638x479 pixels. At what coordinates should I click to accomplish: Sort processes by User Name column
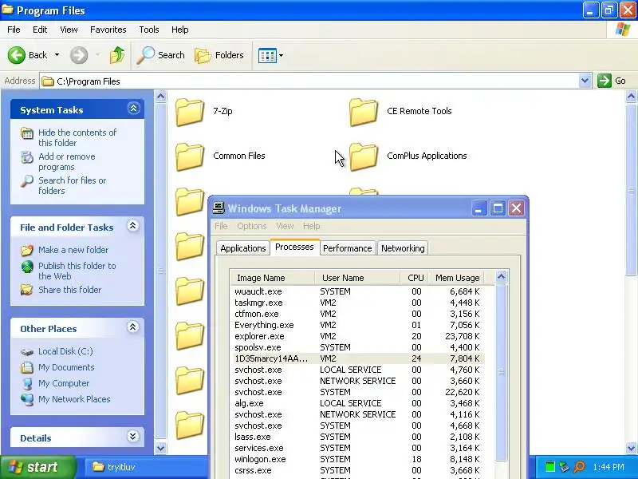pos(357,278)
